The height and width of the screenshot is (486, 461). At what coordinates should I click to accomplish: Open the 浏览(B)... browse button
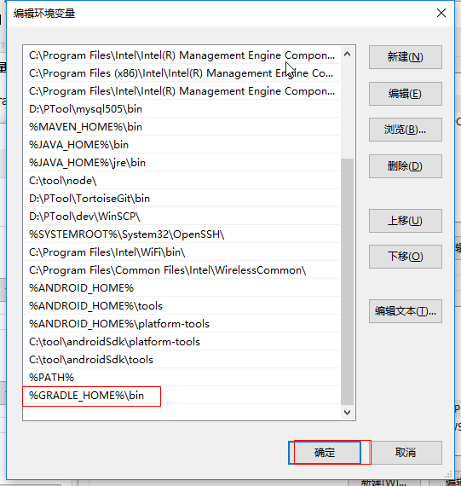(406, 130)
